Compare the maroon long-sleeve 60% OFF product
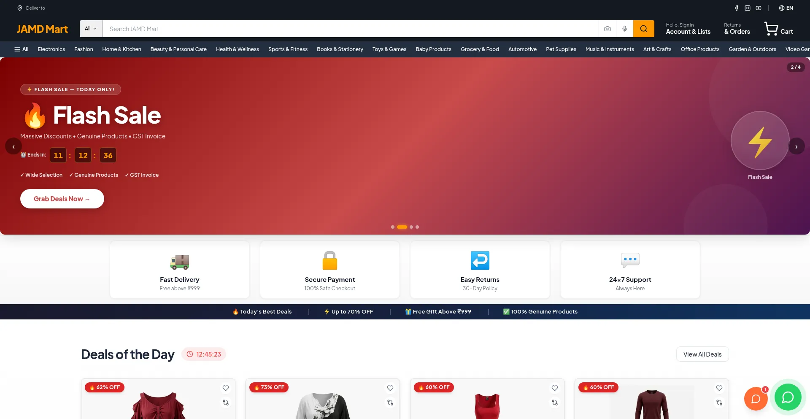The image size is (810, 419). (x=719, y=403)
